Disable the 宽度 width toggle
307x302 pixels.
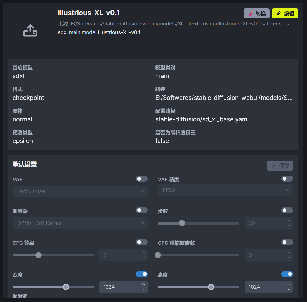(141, 274)
